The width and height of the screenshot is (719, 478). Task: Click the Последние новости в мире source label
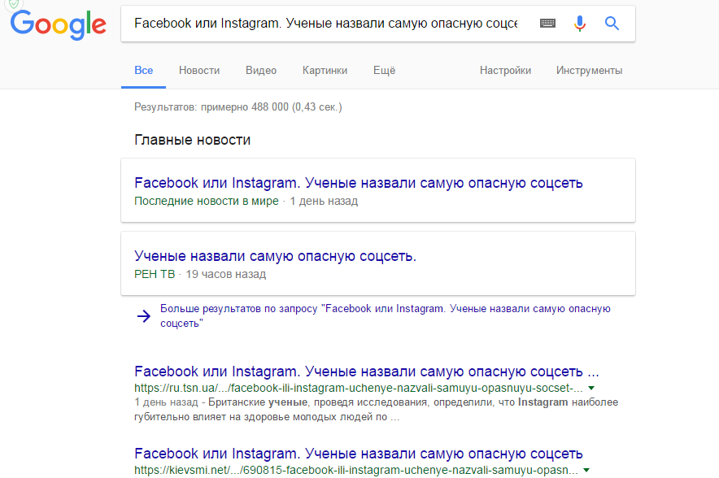click(x=207, y=201)
